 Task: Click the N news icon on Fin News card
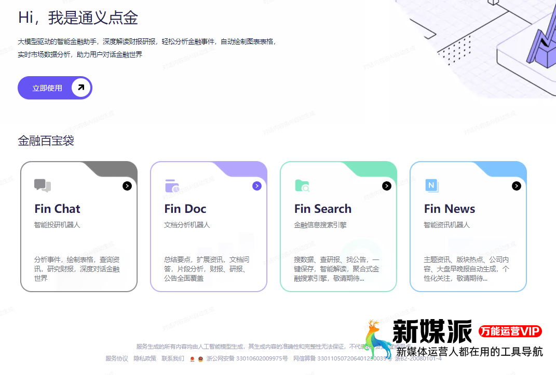[x=431, y=184]
